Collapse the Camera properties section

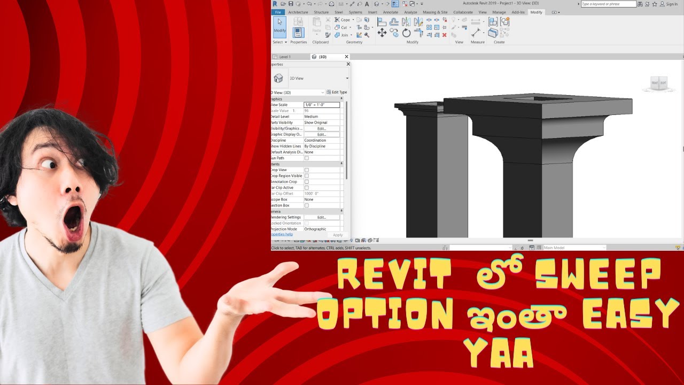click(x=341, y=212)
